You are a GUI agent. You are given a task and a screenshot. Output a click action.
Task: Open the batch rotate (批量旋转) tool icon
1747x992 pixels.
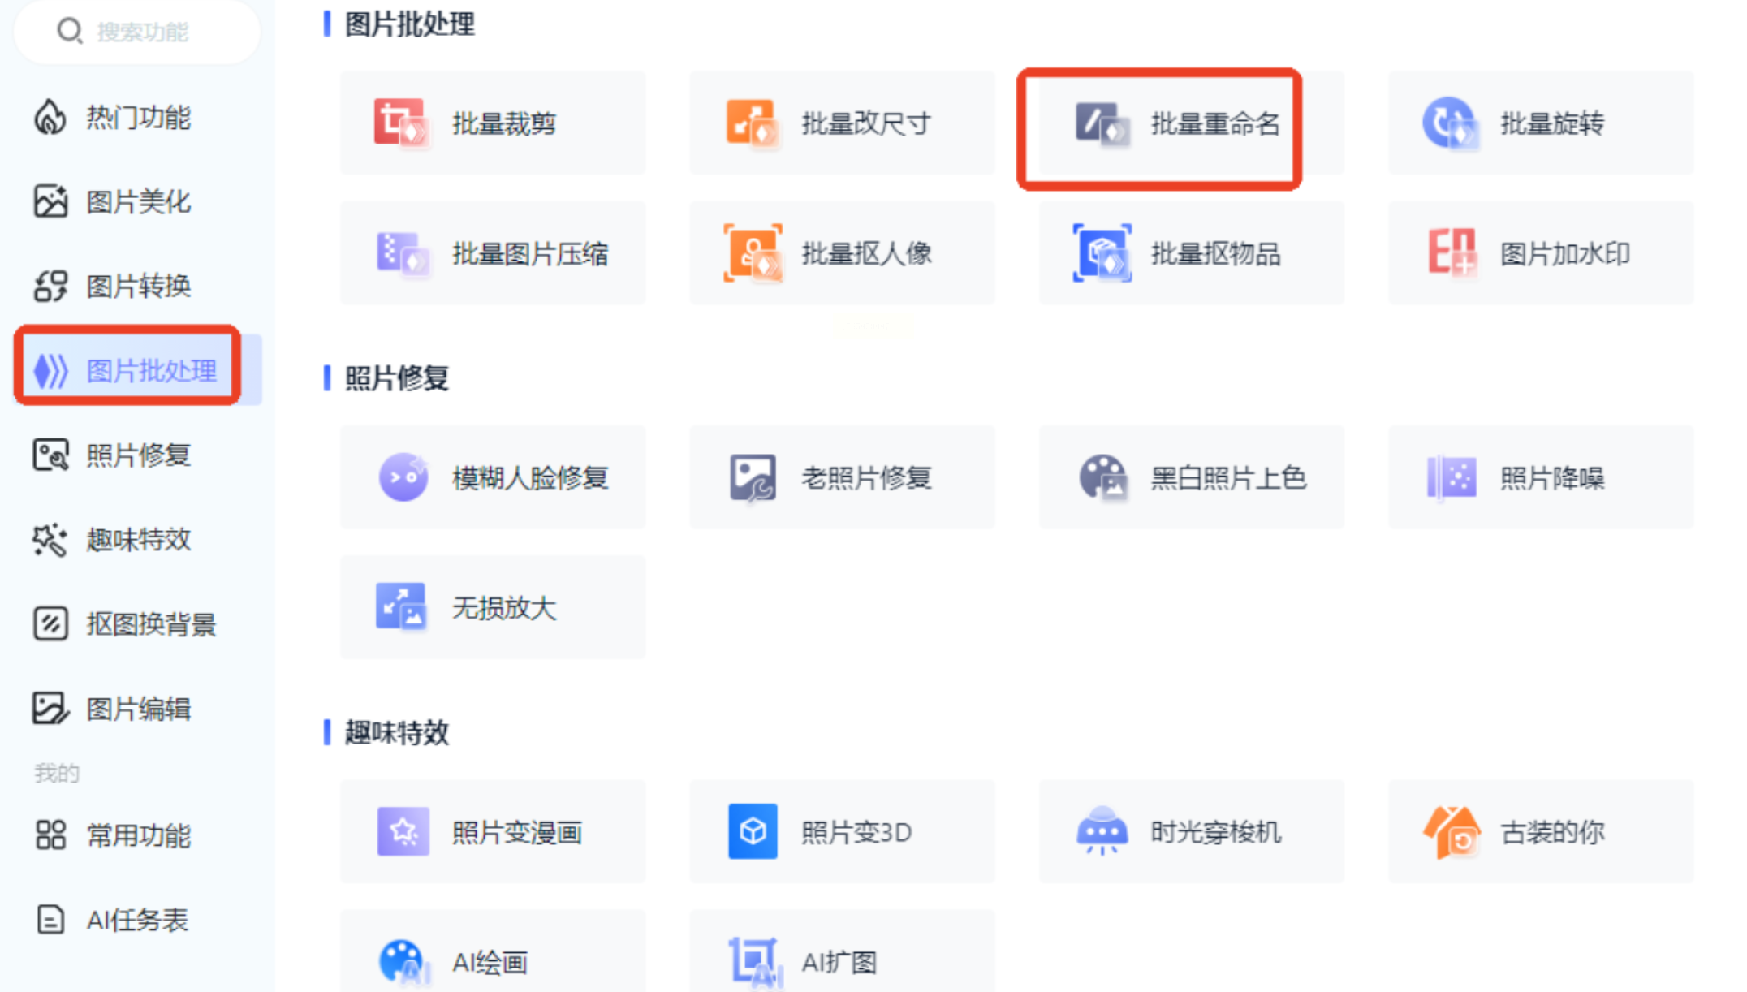click(x=1450, y=123)
